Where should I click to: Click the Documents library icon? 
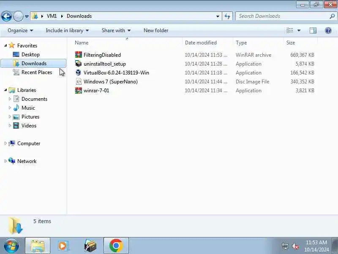click(x=16, y=99)
